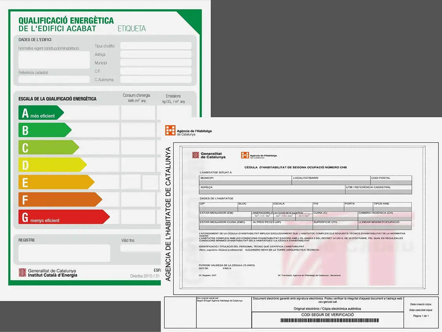This screenshot has width=442, height=332.
Task: Click the Municipi field on the energy label
Action: tap(156, 63)
